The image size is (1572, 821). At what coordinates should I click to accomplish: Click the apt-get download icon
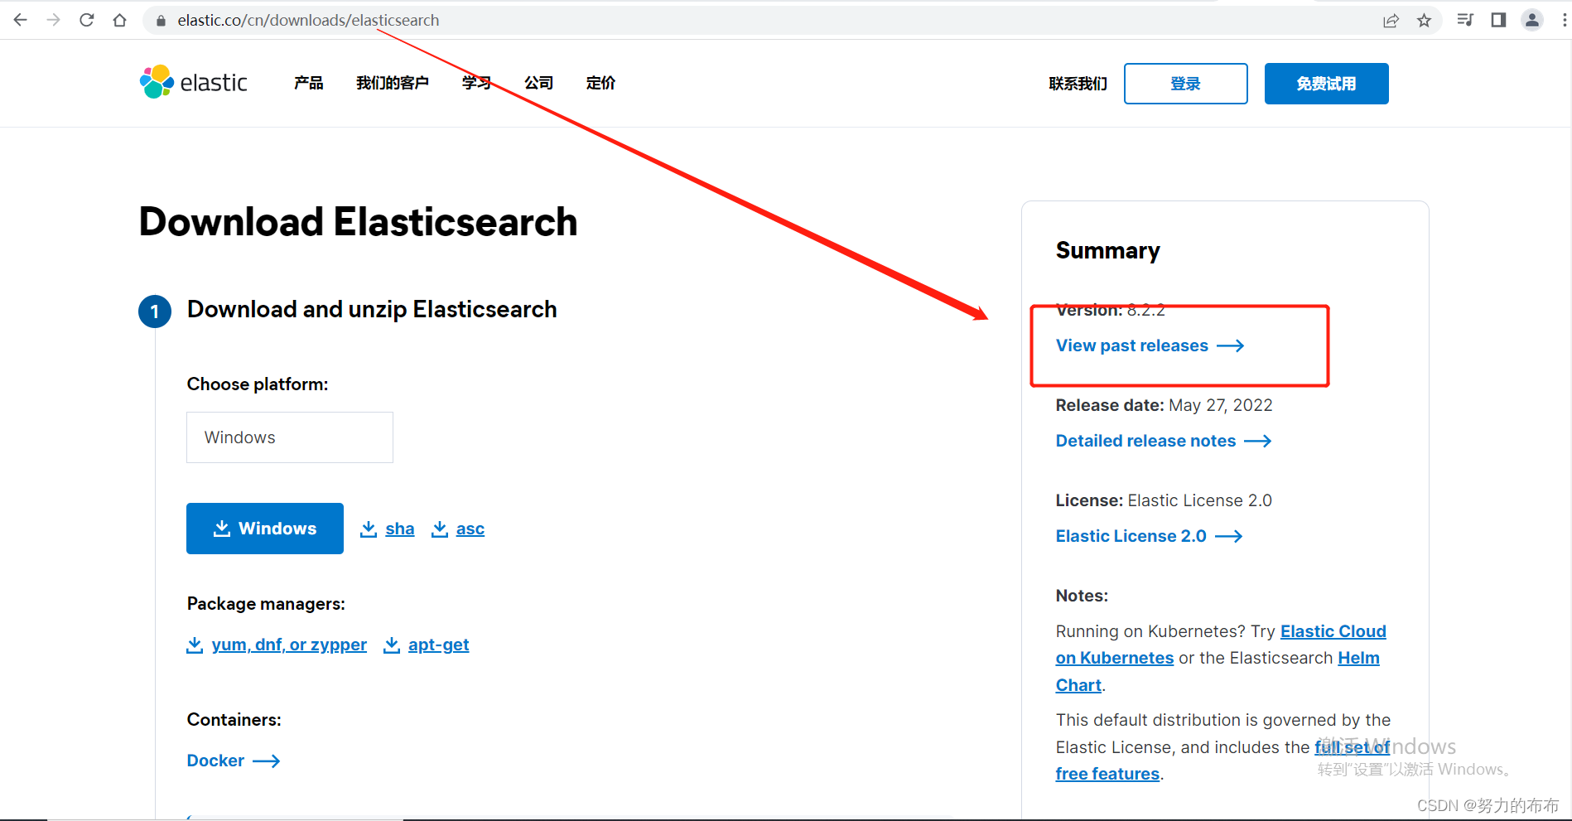pos(392,645)
